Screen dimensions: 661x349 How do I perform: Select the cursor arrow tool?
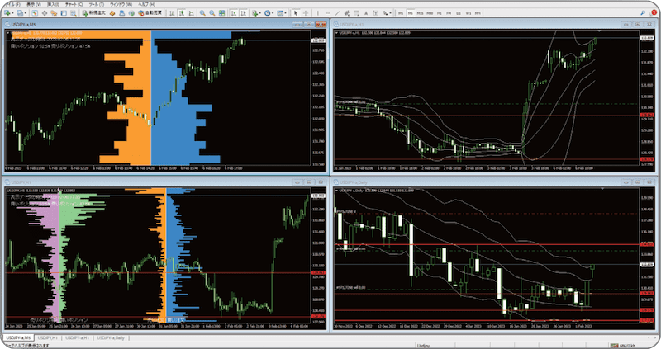coord(297,14)
